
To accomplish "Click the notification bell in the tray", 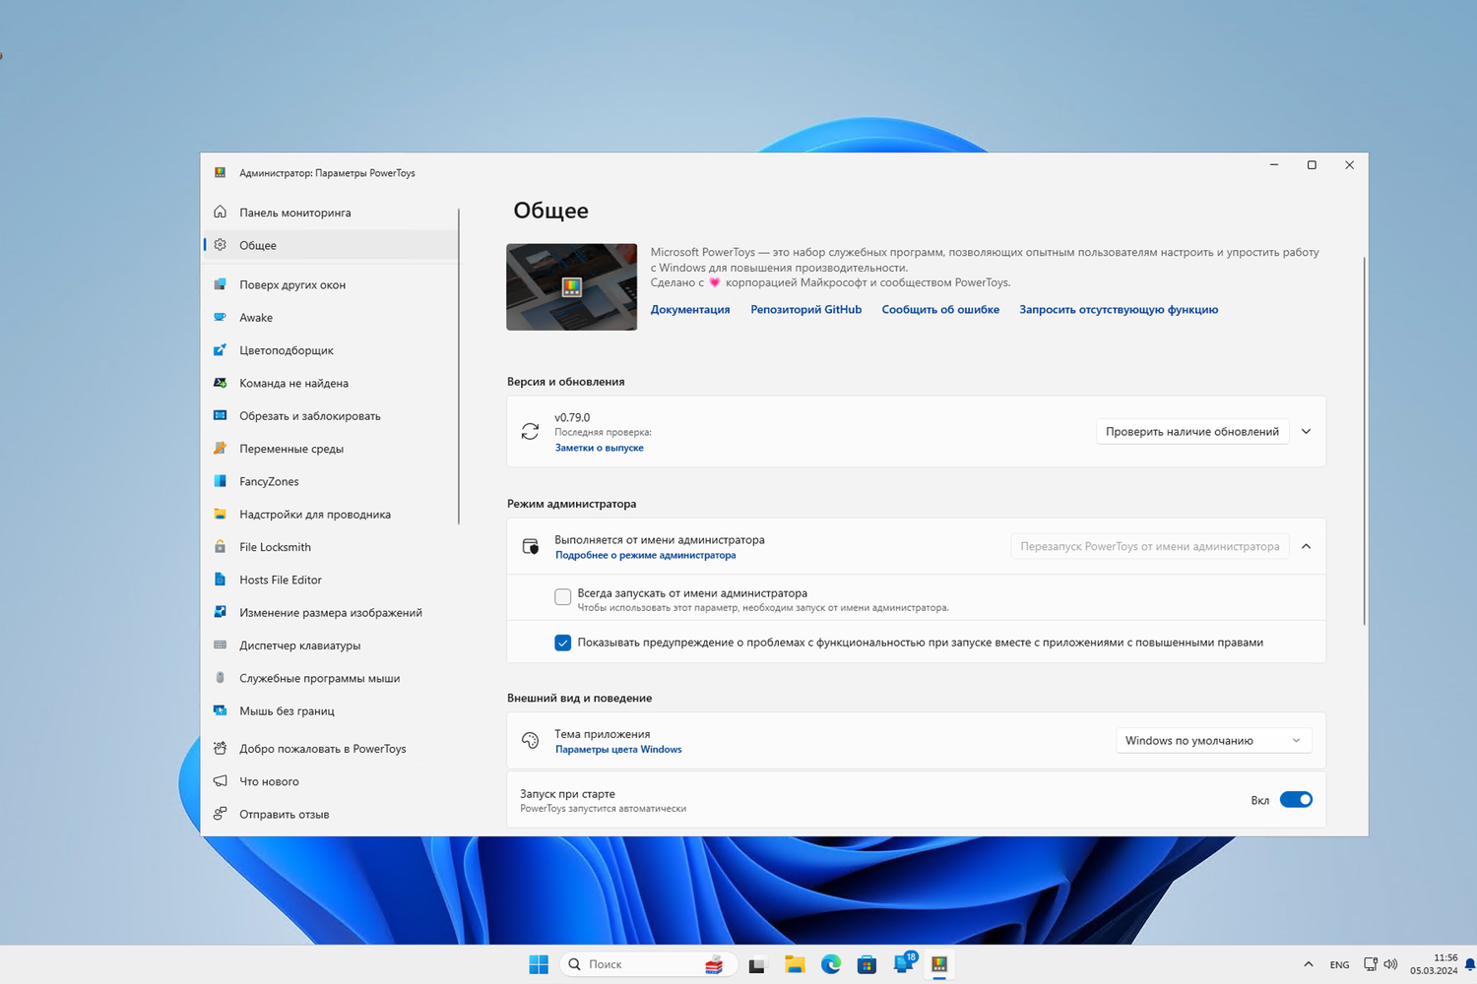I will pos(1469,964).
